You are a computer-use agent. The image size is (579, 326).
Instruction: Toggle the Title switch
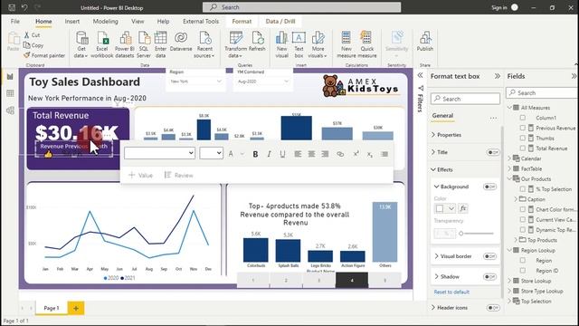coord(493,152)
